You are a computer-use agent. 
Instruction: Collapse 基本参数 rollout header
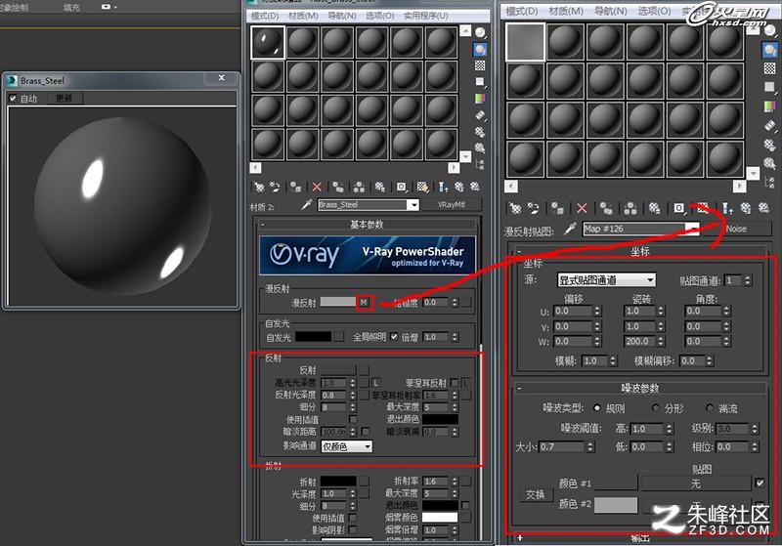(367, 225)
